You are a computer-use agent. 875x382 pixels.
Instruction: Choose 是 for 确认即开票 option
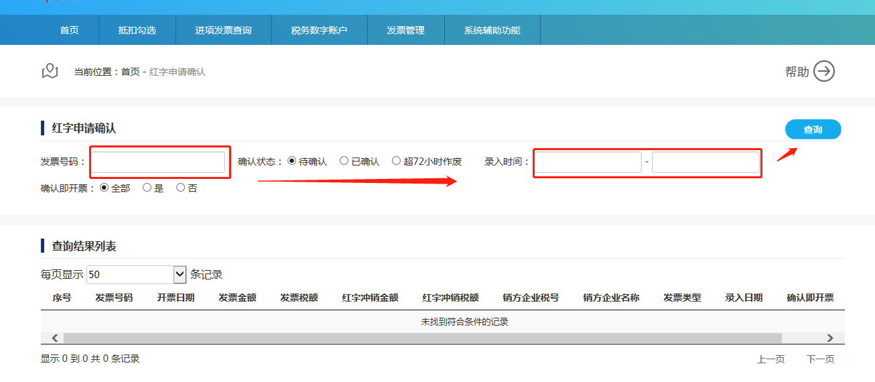[x=147, y=188]
